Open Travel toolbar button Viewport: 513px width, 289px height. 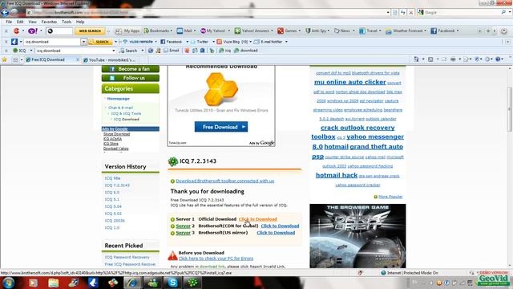pyautogui.click(x=369, y=31)
